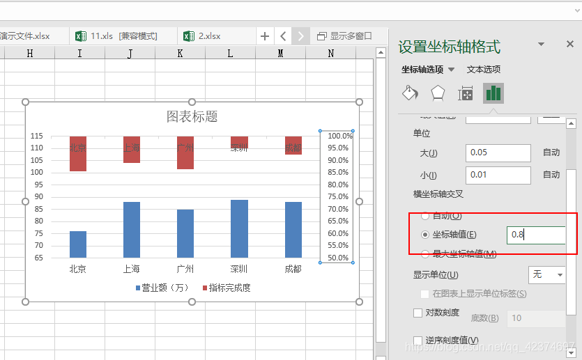Viewport: 582px width, 360px height.
Task: Select the Axis Options bar chart icon
Action: 493,93
